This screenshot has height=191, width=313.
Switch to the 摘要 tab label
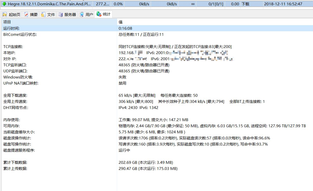pyautogui.click(x=34, y=15)
